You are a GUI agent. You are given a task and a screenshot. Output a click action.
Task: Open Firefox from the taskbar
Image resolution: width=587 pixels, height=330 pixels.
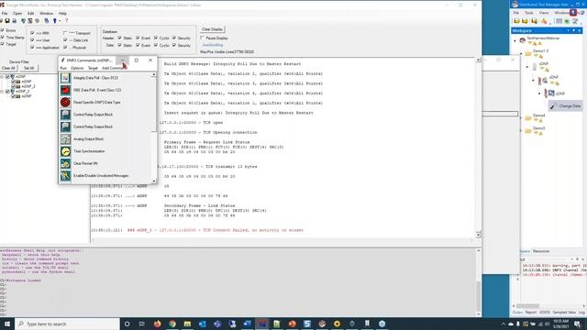point(157,324)
